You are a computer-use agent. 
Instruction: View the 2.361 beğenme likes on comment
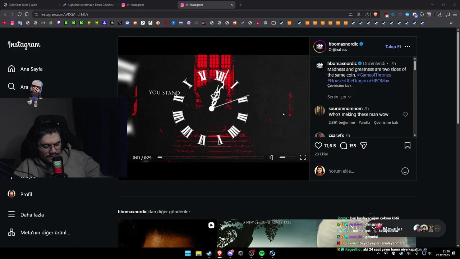tap(342, 123)
